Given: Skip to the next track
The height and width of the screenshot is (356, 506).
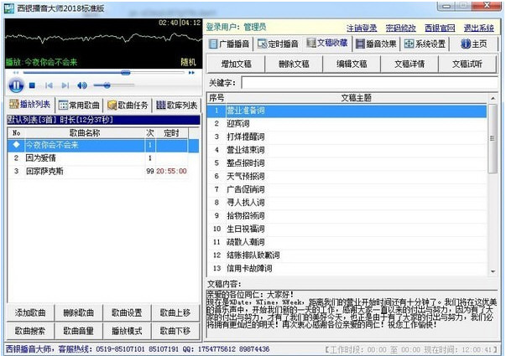Looking at the screenshot, I should click(65, 85).
